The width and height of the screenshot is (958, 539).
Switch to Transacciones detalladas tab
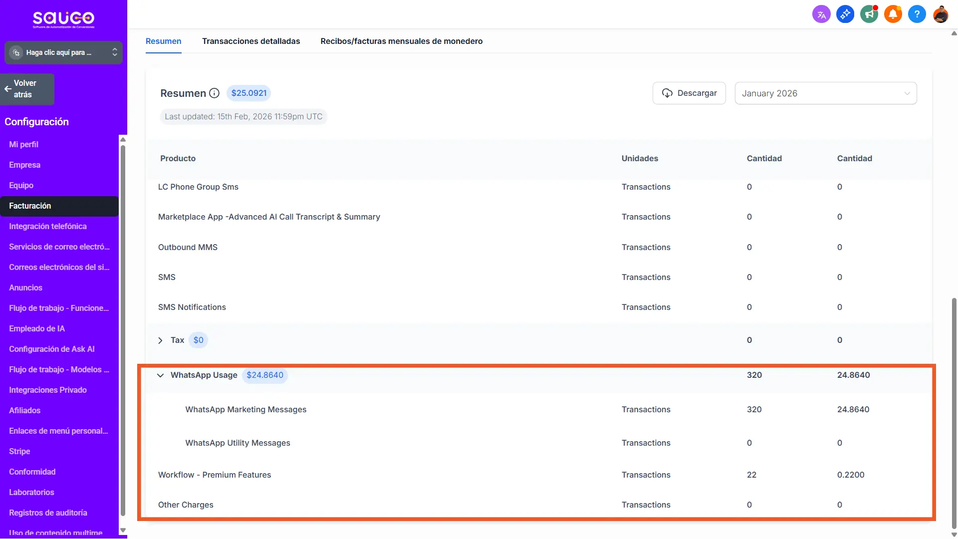point(251,41)
